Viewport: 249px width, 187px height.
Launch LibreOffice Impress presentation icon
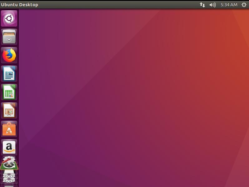click(x=9, y=111)
